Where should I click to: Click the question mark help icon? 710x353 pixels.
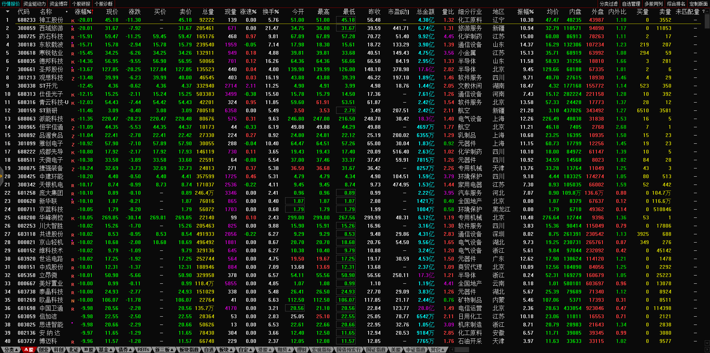pyautogui.click(x=703, y=12)
